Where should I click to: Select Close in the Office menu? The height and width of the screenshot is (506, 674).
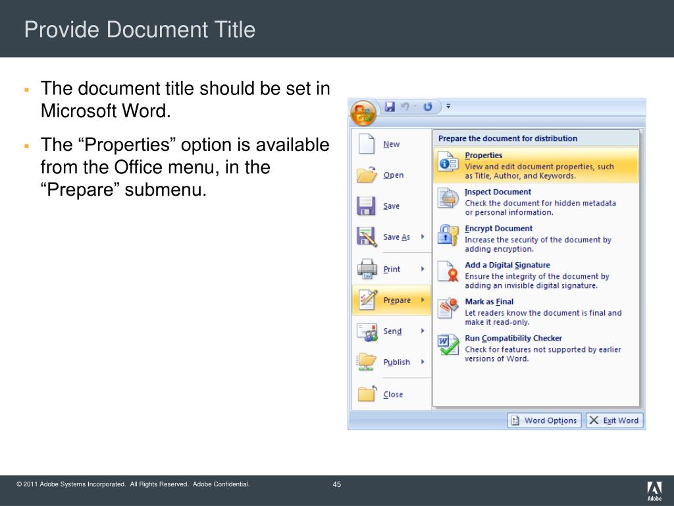point(391,395)
